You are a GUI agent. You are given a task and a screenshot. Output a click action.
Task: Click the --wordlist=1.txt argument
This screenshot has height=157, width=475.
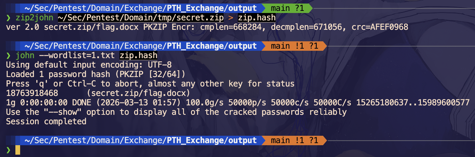77,55
